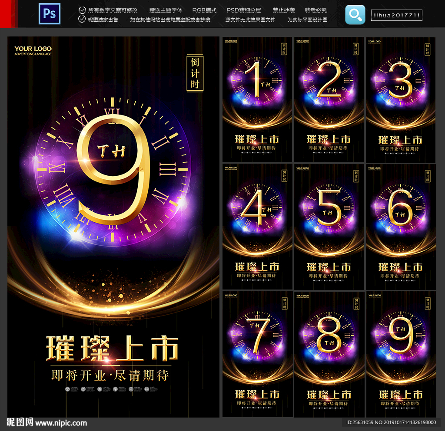
Task: Open the small number 9 poster thumbnail
Action: click(x=401, y=354)
